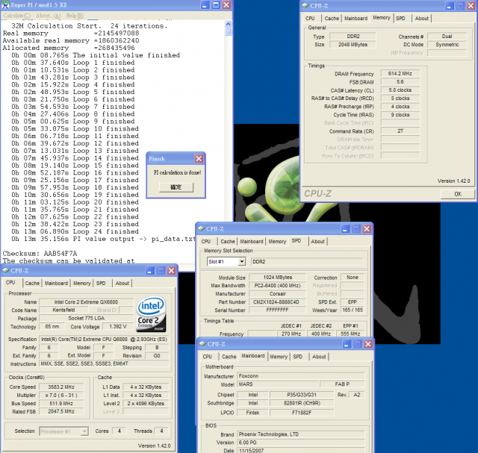Minimize the CPU-Z Mainboard window
The height and width of the screenshot is (453, 478).
[x=347, y=344]
